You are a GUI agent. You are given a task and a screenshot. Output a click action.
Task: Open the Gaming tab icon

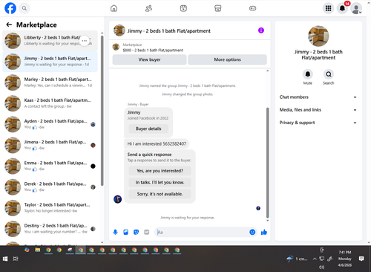click(252, 8)
